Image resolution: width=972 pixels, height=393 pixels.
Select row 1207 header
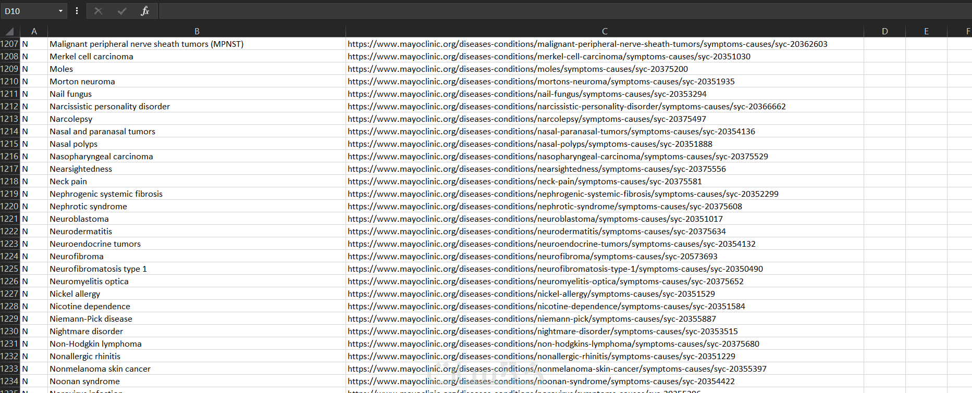point(10,44)
